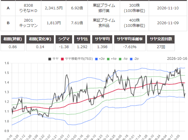Toggle the -1σ legend entry
Screen dimensions: 188x140
pyautogui.click(x=123, y=59)
